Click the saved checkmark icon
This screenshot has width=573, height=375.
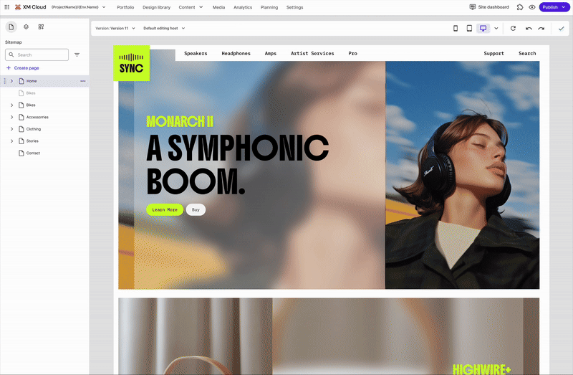[x=561, y=28]
